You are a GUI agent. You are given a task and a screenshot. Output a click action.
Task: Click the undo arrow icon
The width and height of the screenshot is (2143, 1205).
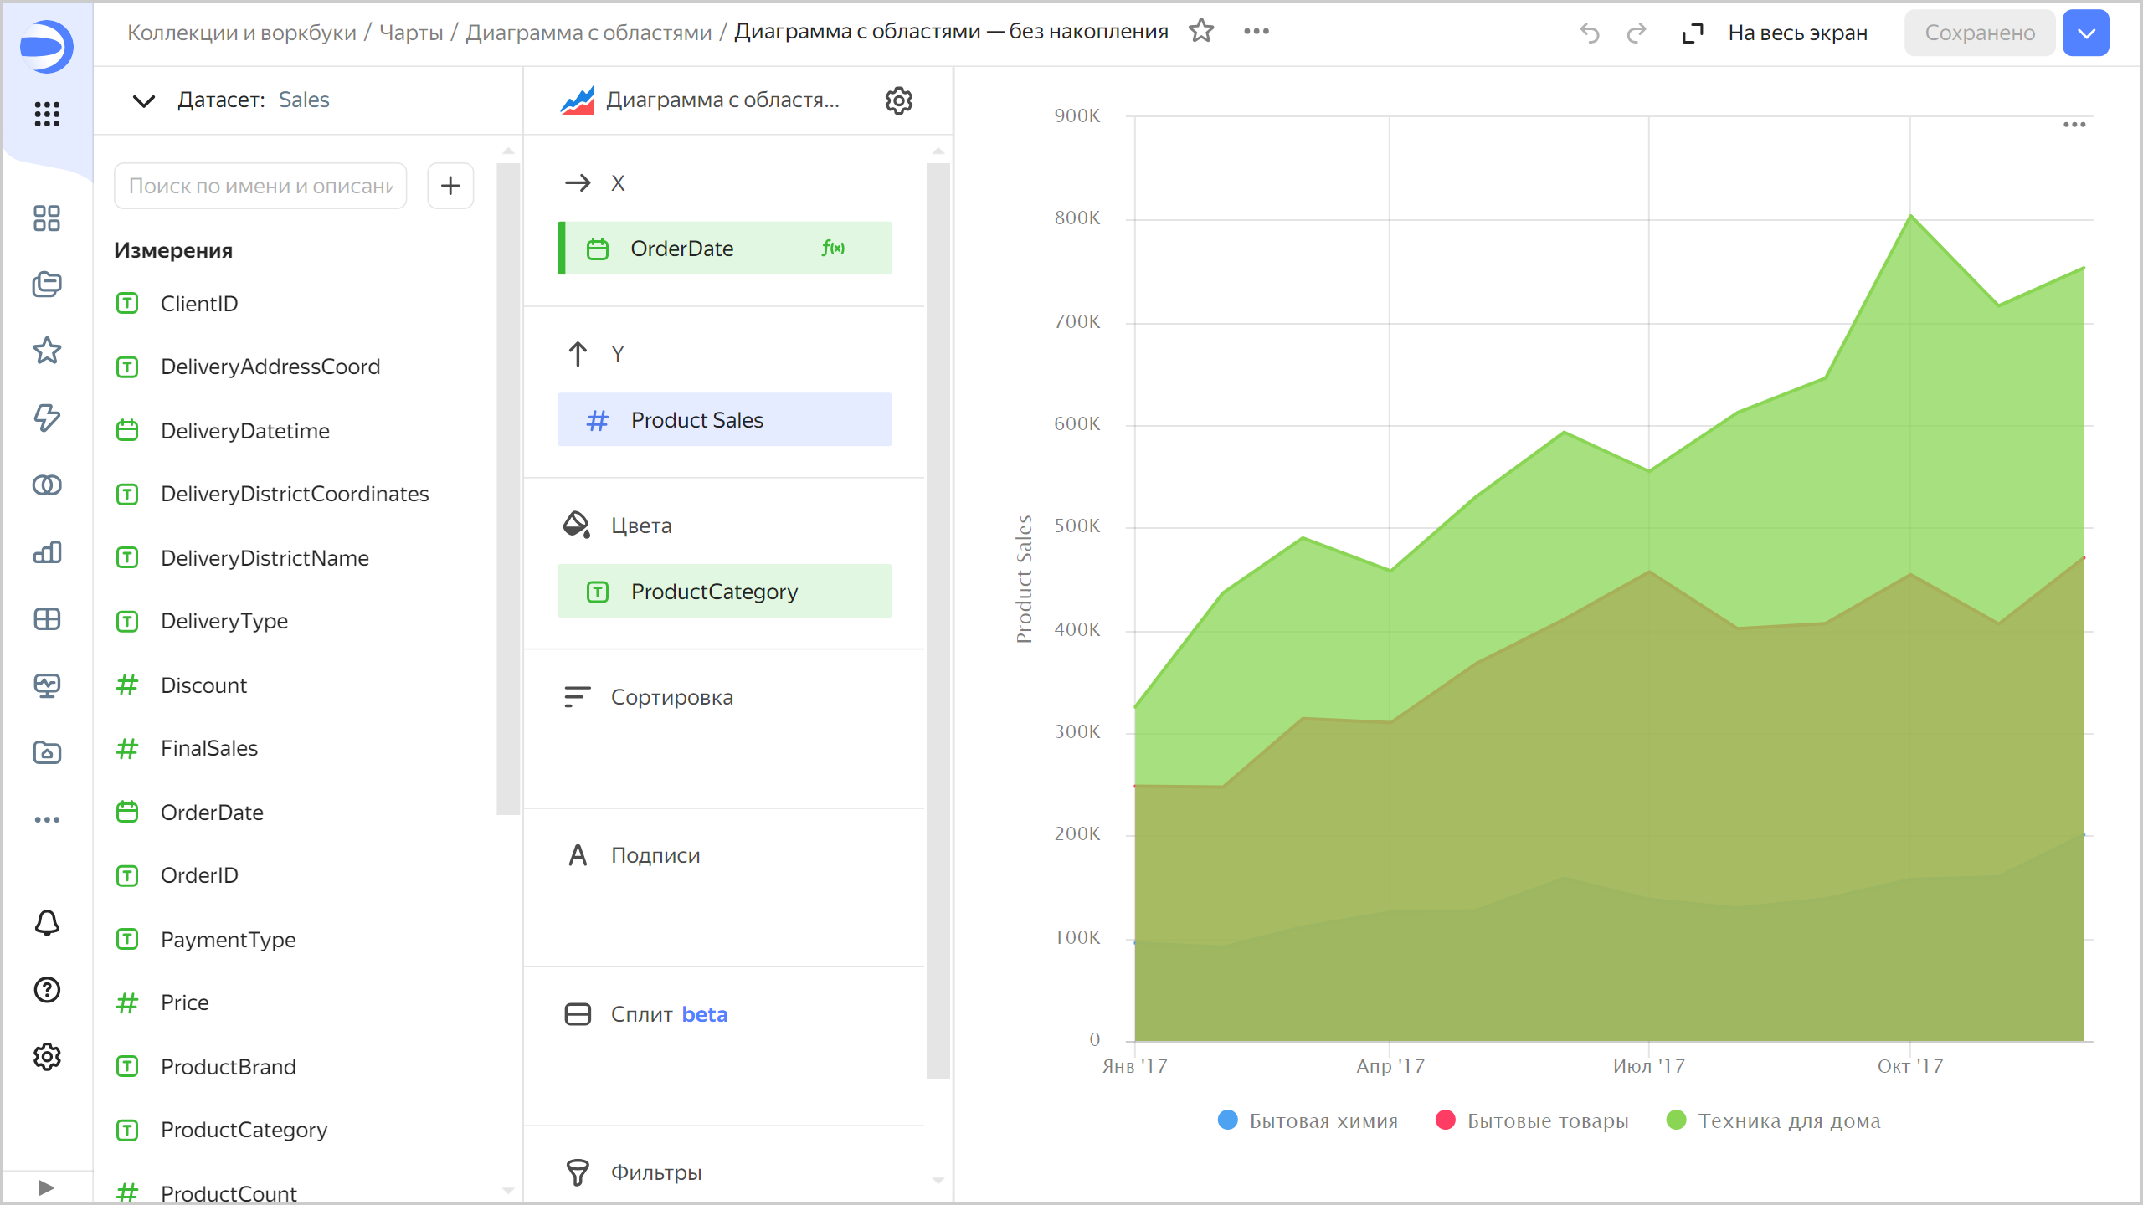pos(1589,33)
